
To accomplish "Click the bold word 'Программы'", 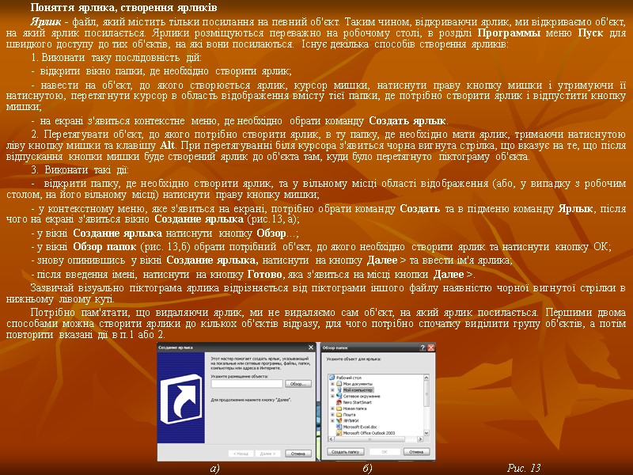I will click(509, 33).
